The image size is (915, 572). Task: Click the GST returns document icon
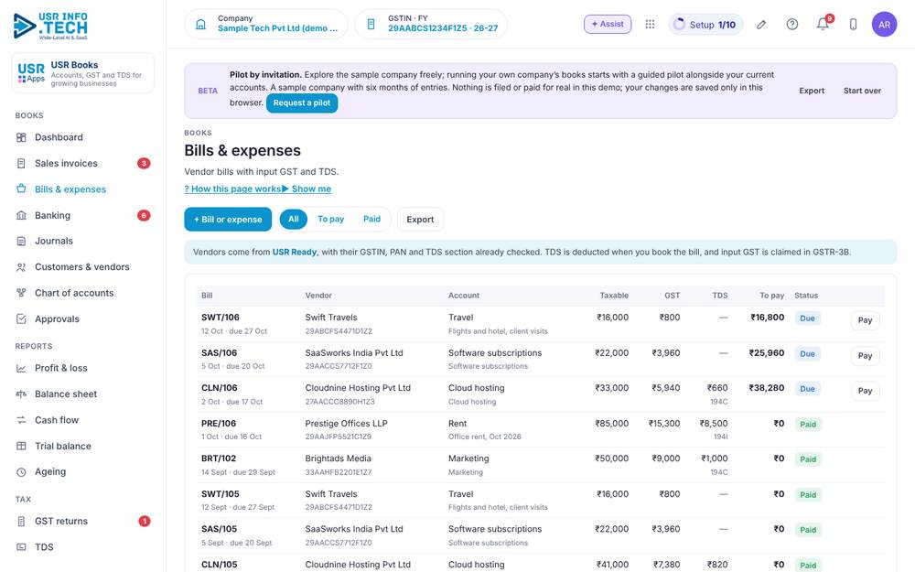tap(21, 522)
